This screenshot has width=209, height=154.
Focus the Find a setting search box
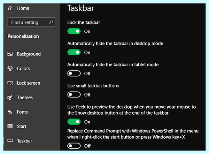point(31,22)
